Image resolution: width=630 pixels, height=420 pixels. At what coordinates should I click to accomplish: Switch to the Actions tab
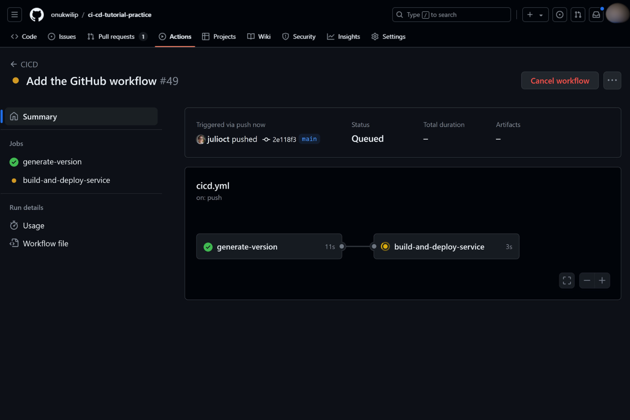175,37
